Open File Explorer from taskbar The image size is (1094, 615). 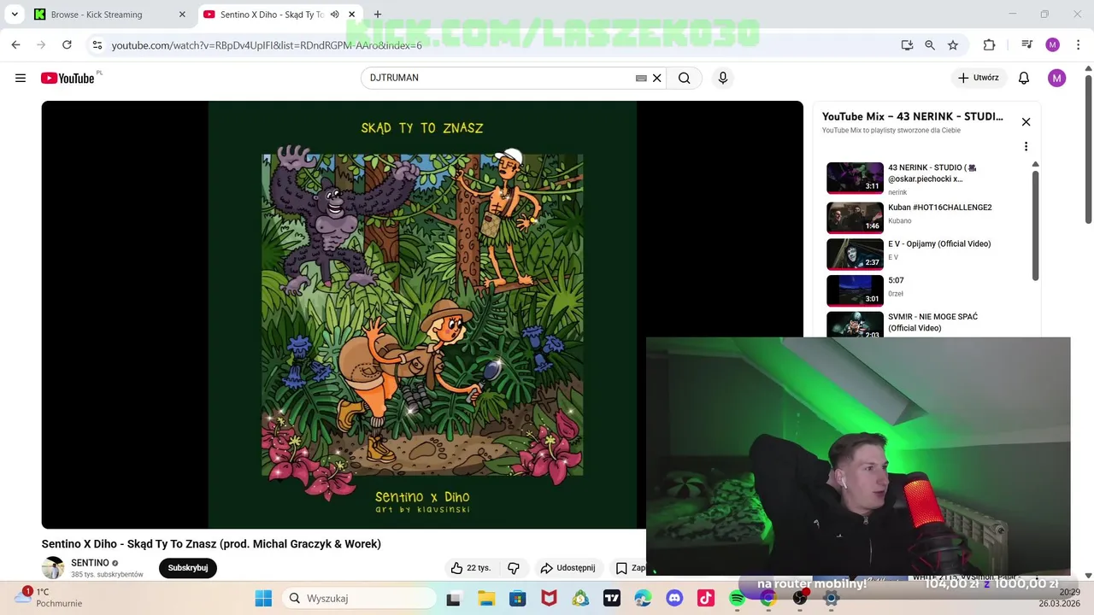[485, 599]
